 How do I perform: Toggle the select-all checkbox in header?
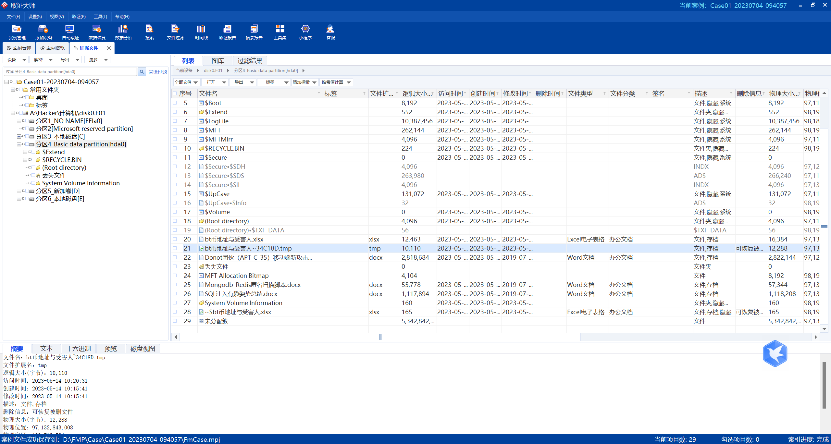point(175,93)
